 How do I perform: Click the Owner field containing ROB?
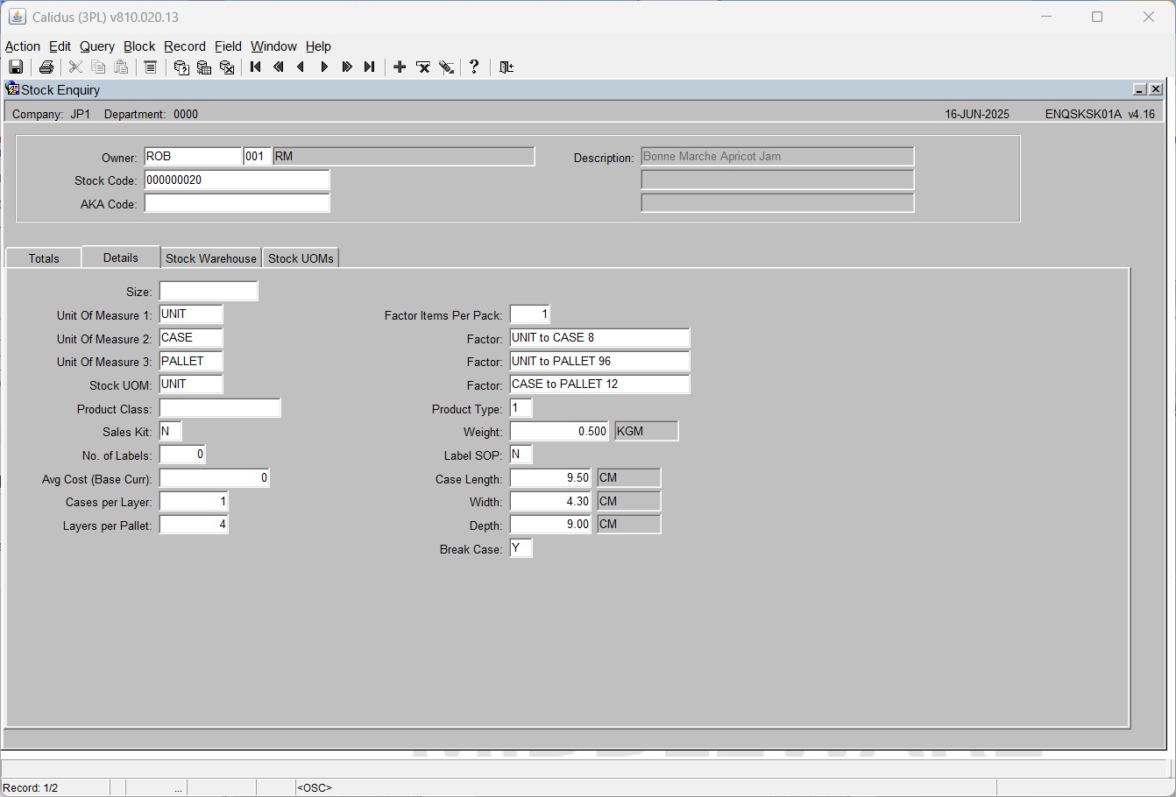[193, 157]
